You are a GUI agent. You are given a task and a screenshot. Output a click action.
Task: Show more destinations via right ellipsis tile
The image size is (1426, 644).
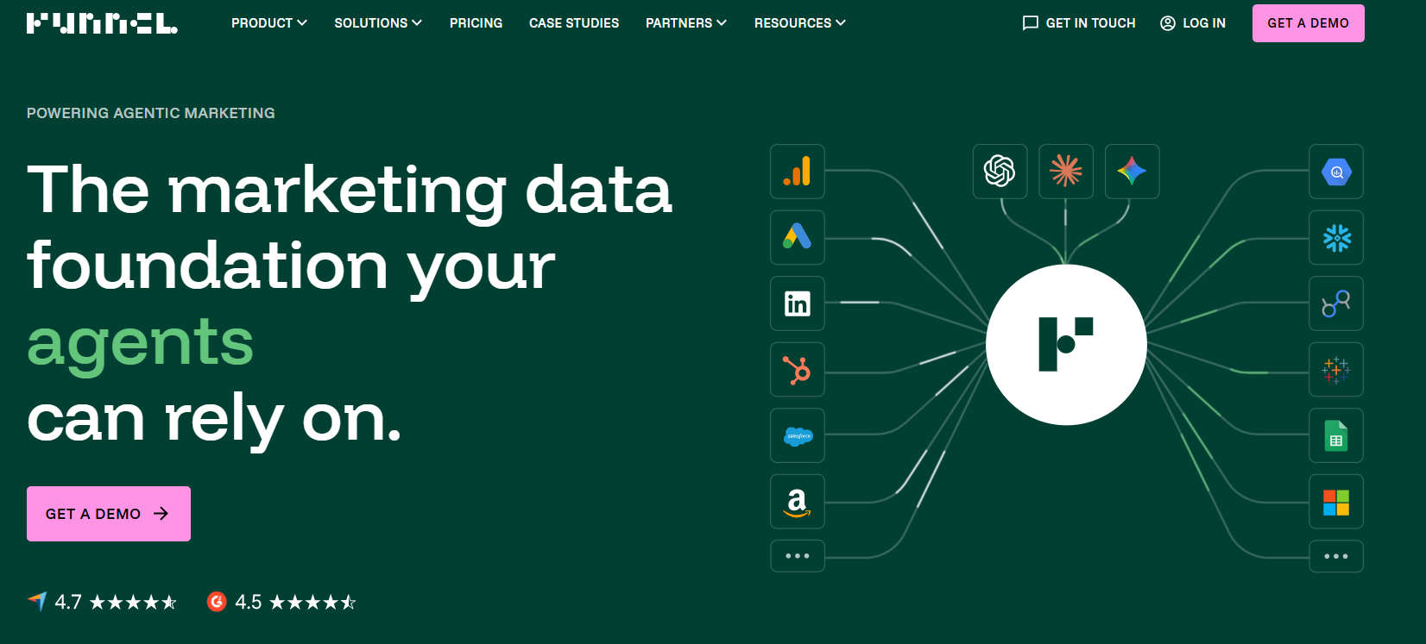pos(1336,556)
